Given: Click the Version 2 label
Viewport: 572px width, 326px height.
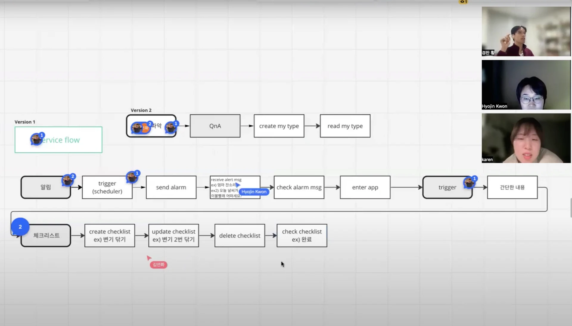Looking at the screenshot, I should pyautogui.click(x=141, y=110).
